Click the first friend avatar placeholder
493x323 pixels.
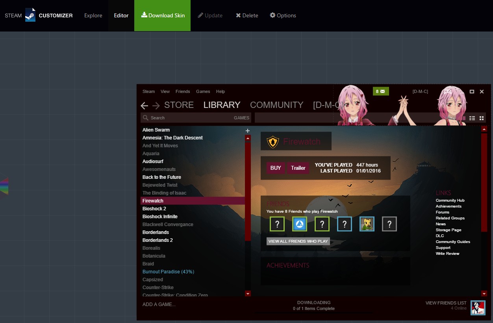pyautogui.click(x=277, y=224)
